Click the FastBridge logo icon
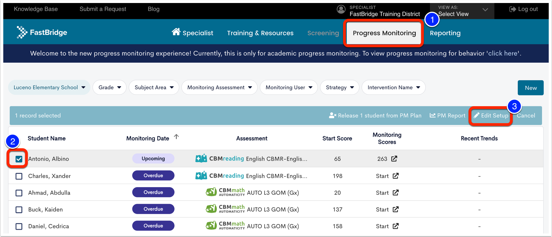The image size is (552, 237). [x=22, y=32]
